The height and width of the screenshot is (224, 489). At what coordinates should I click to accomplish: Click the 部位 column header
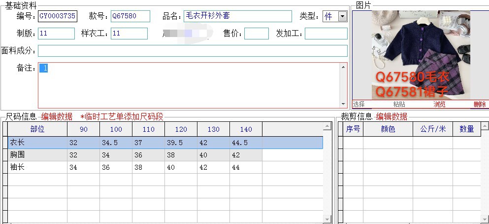[37, 129]
